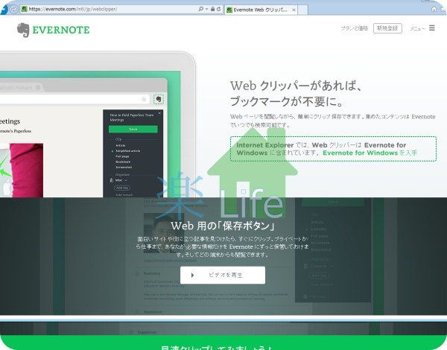Open a new blank tab

pos(302,10)
